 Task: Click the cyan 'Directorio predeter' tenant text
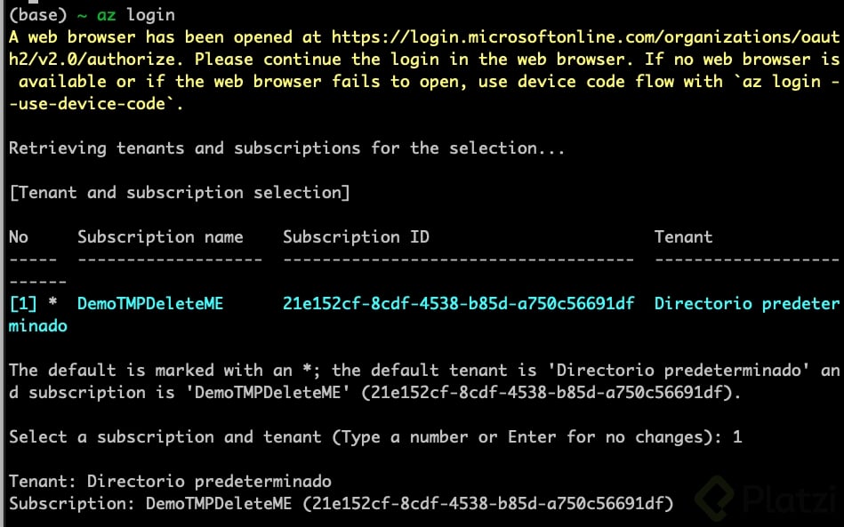pos(747,304)
